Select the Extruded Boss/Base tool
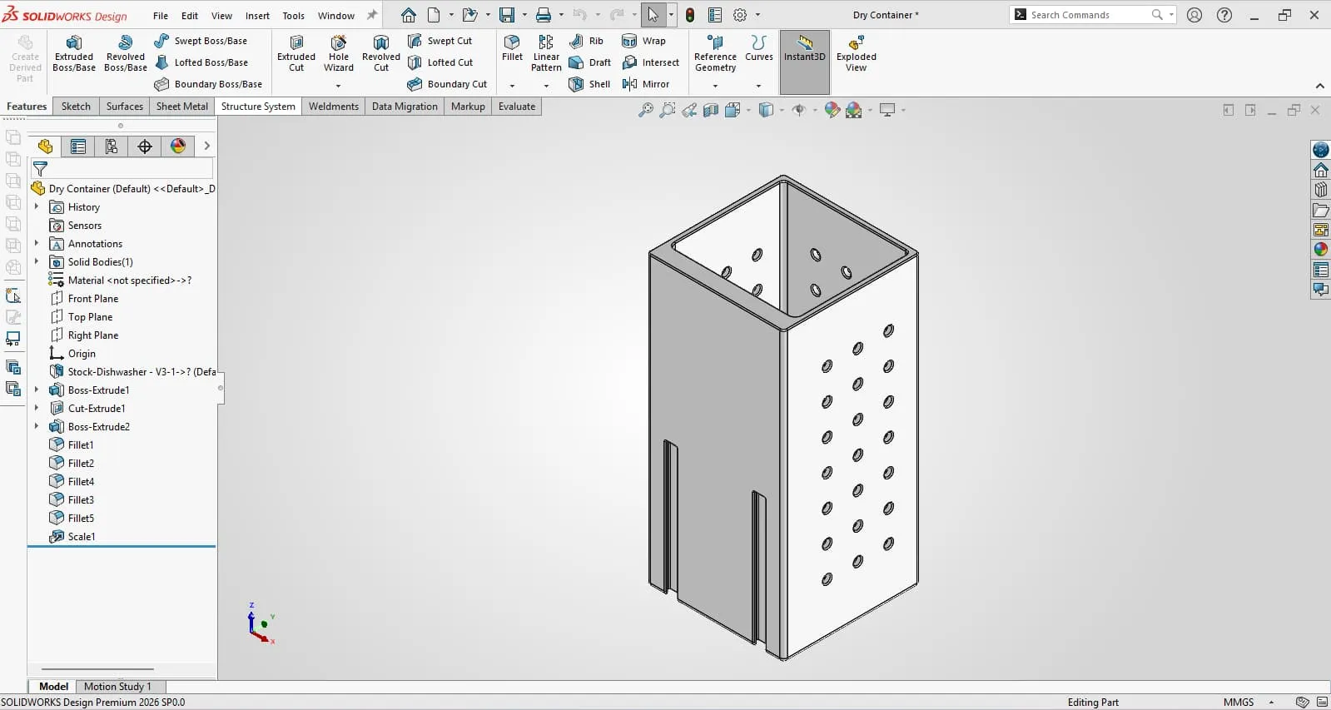The width and height of the screenshot is (1331, 710). coord(74,54)
